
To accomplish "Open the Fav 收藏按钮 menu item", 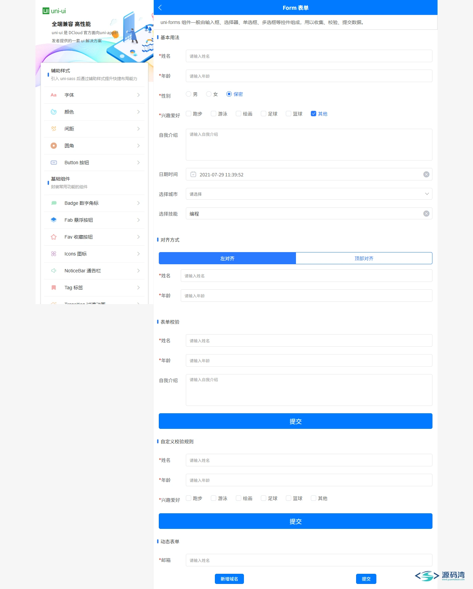I will [x=94, y=237].
